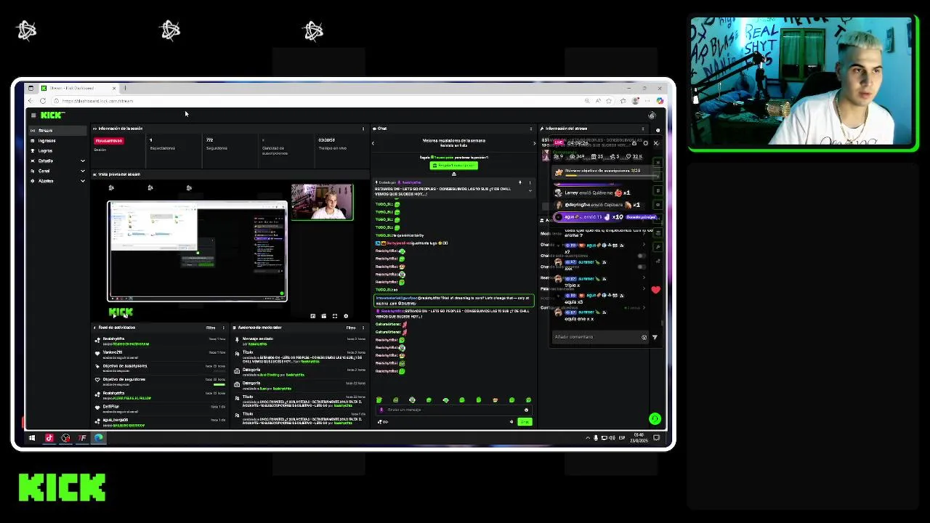Collapse the gifters leaderboard banner
This screenshot has height=523, width=930.
(454, 174)
